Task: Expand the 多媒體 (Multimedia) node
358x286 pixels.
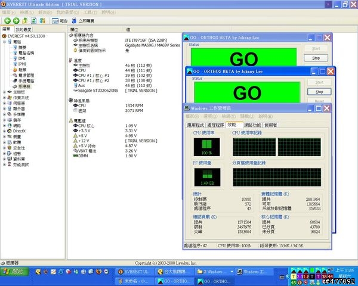Action: [4, 114]
